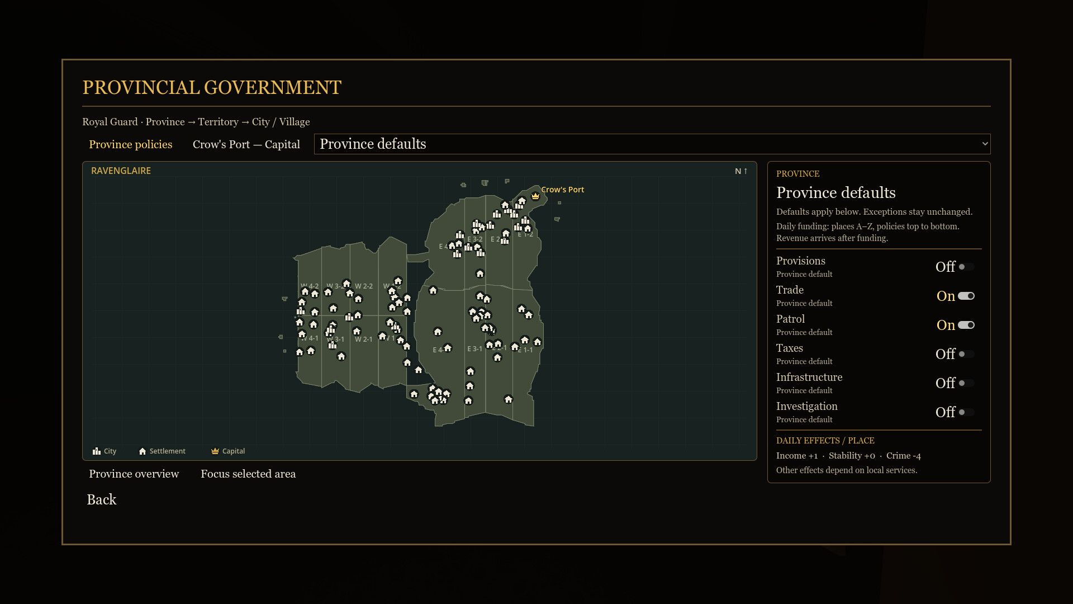Select the W 4-2 territory label
This screenshot has height=604, width=1073.
point(310,286)
